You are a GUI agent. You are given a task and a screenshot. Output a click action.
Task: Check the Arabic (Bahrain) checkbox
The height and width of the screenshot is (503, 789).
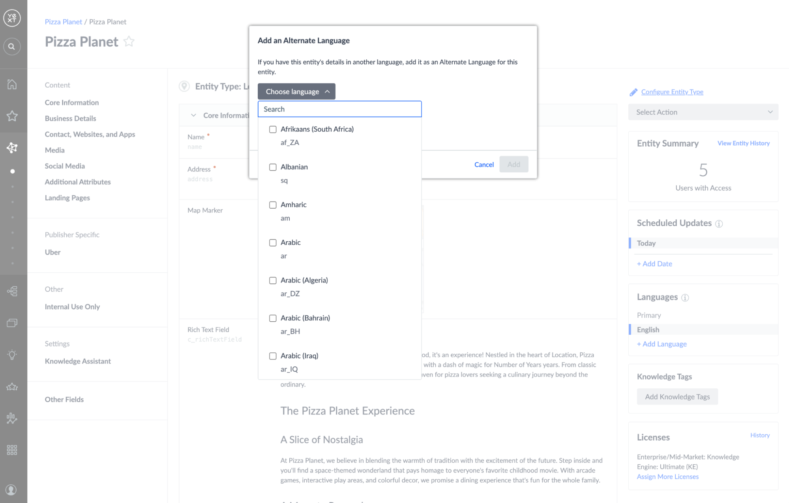point(273,318)
